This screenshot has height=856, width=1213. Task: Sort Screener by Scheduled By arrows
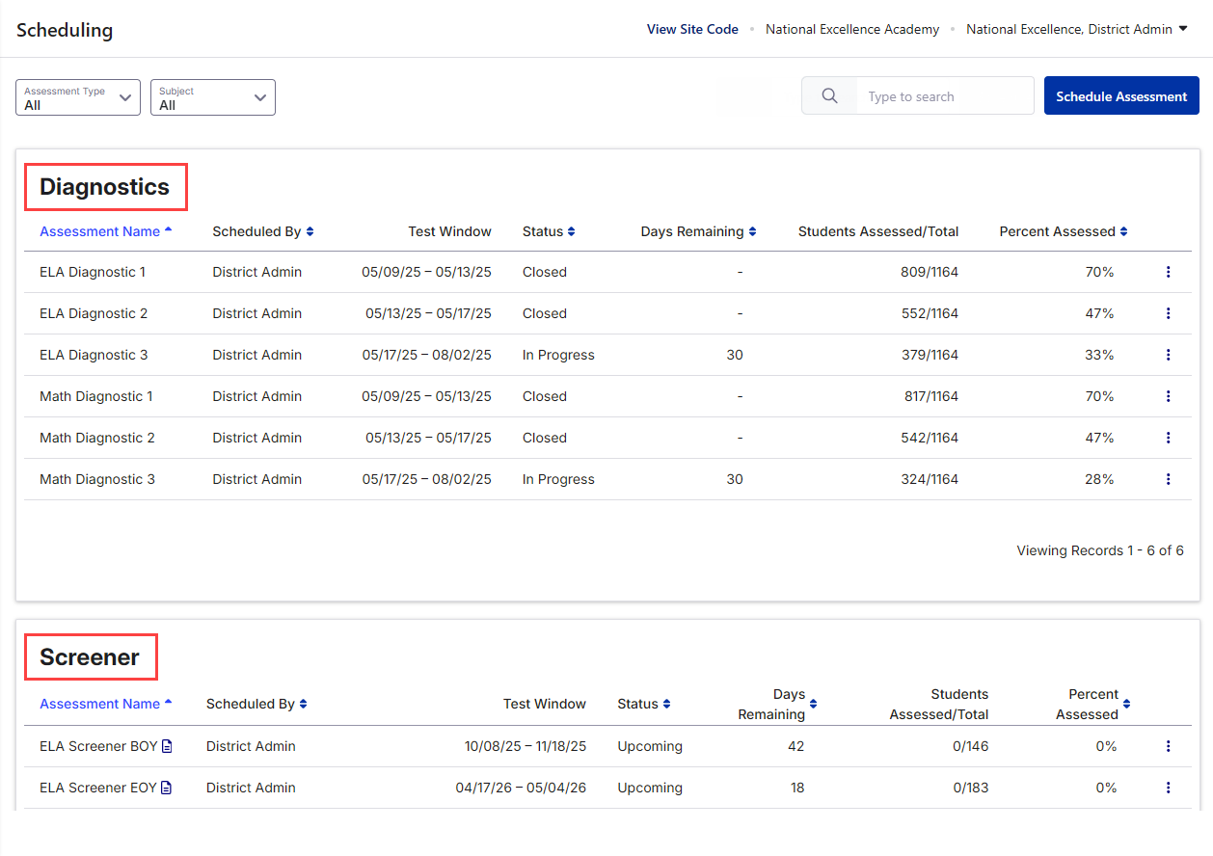[x=303, y=704]
